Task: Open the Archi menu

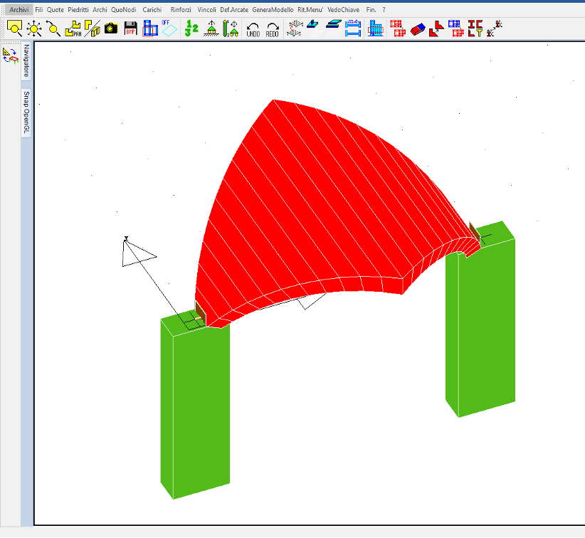Action: coord(100,10)
